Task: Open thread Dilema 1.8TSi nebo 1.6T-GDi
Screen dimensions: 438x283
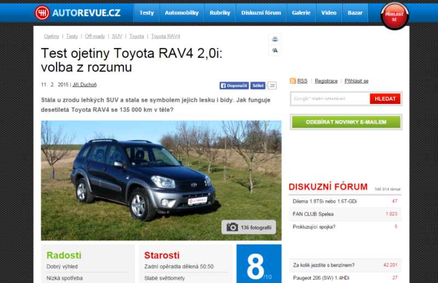Action: point(325,201)
